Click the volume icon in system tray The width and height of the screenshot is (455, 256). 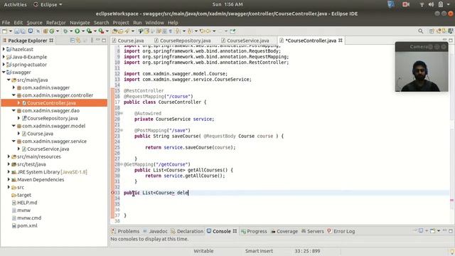[x=432, y=4]
